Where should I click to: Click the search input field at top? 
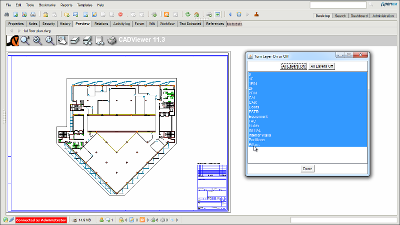(338, 5)
